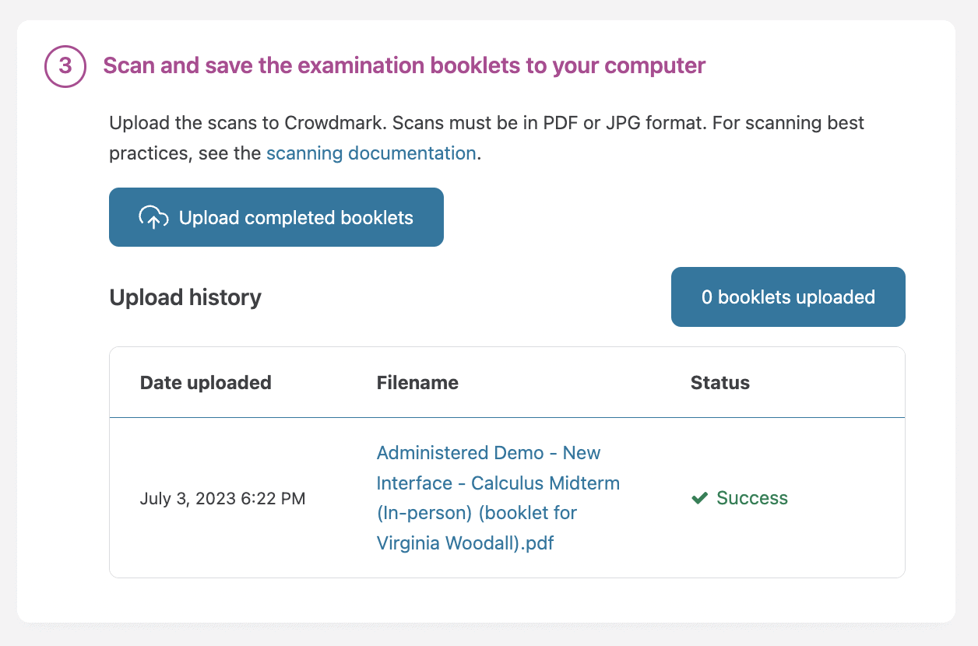Click the 0 booklets uploaded button
The width and height of the screenshot is (978, 646).
[x=788, y=297]
